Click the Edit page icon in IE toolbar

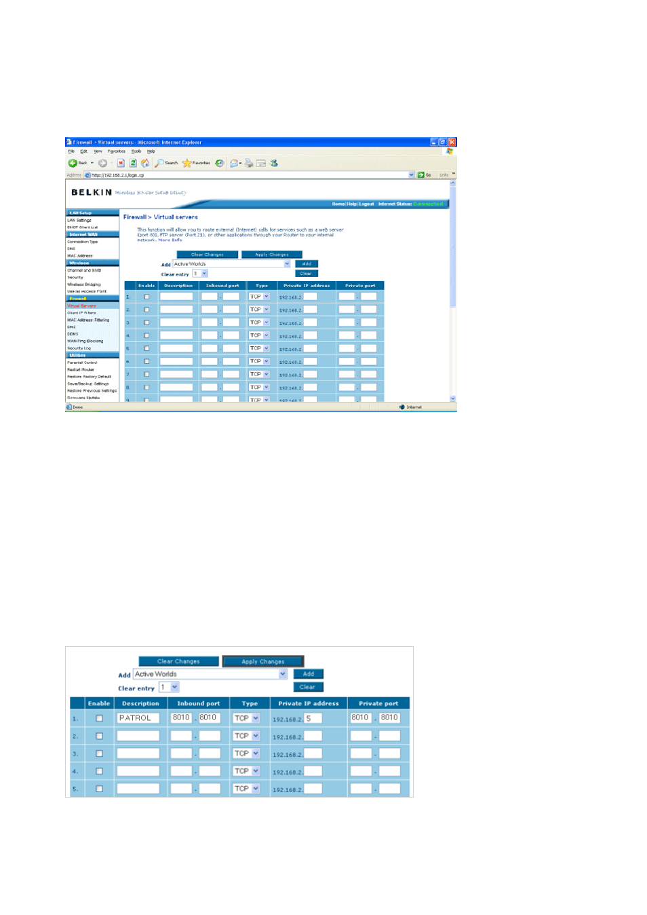[x=261, y=163]
